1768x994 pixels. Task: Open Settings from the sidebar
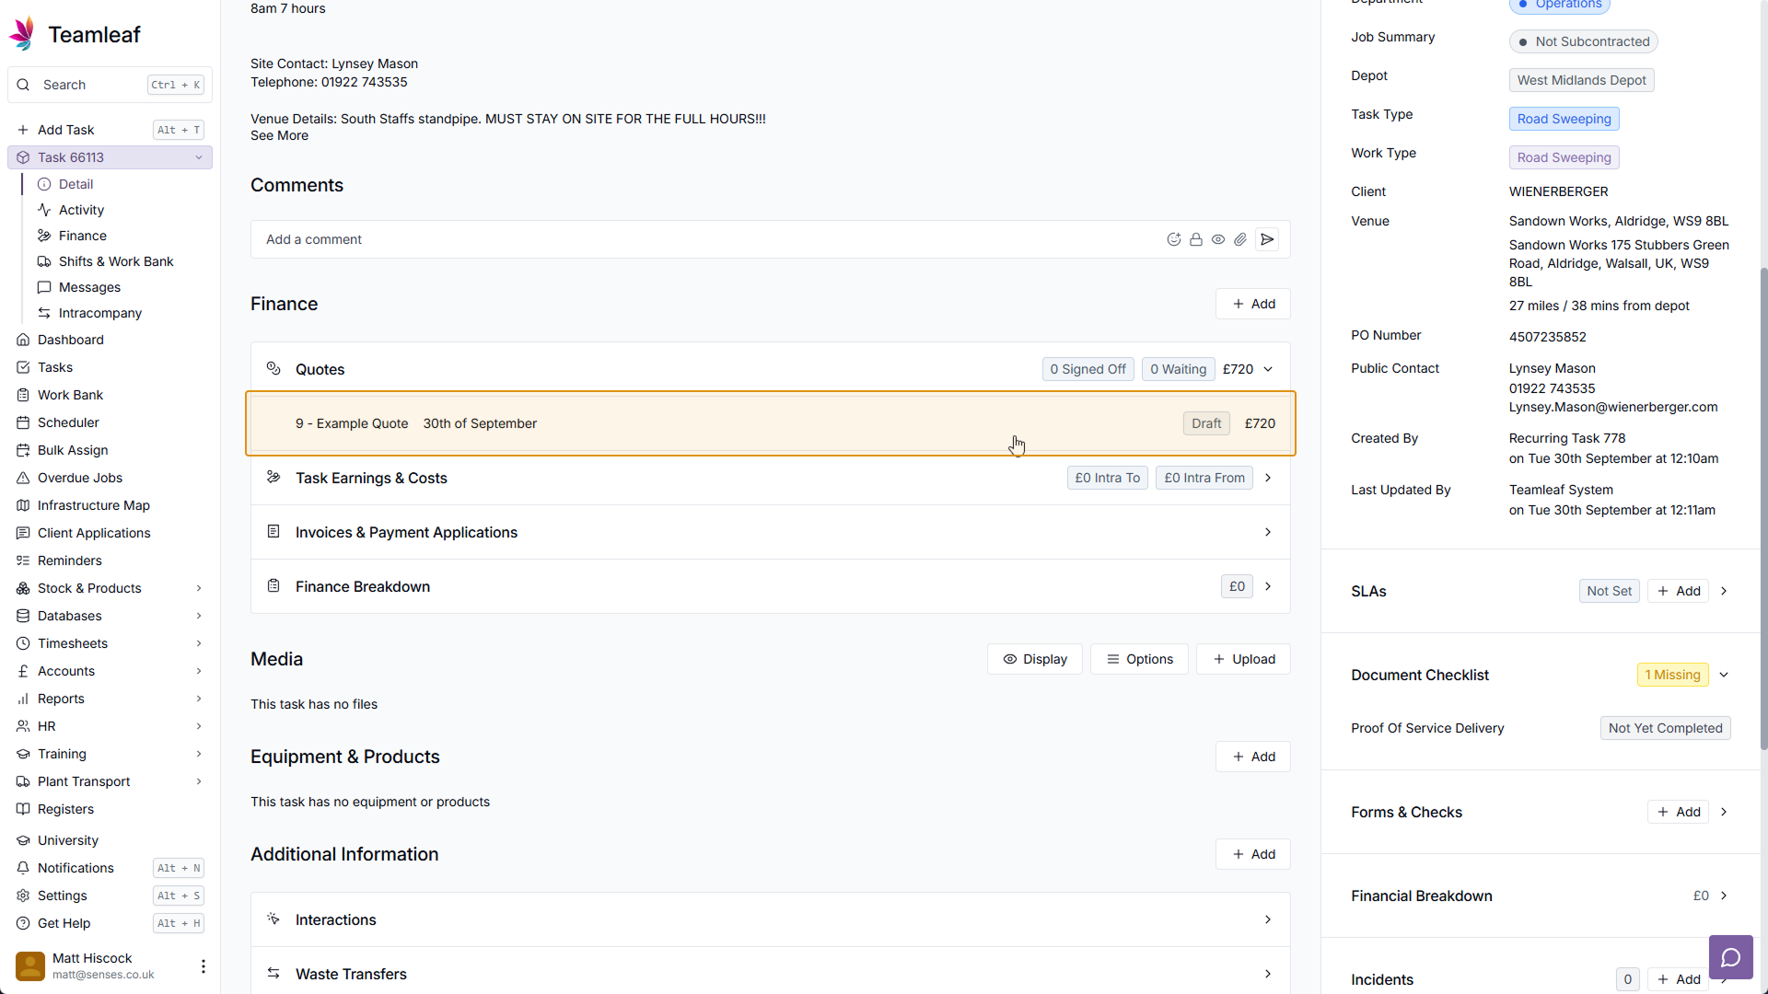pos(62,896)
